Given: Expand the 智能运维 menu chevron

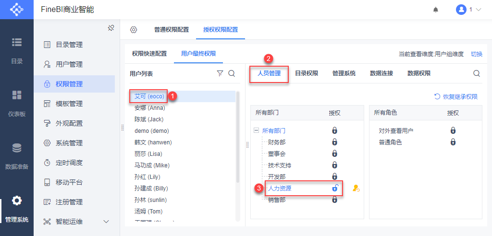Looking at the screenshot, I should 106,222.
